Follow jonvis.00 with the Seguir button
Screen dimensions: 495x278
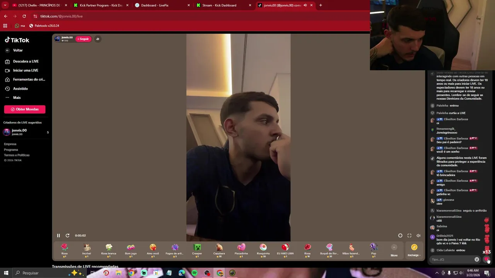point(83,39)
